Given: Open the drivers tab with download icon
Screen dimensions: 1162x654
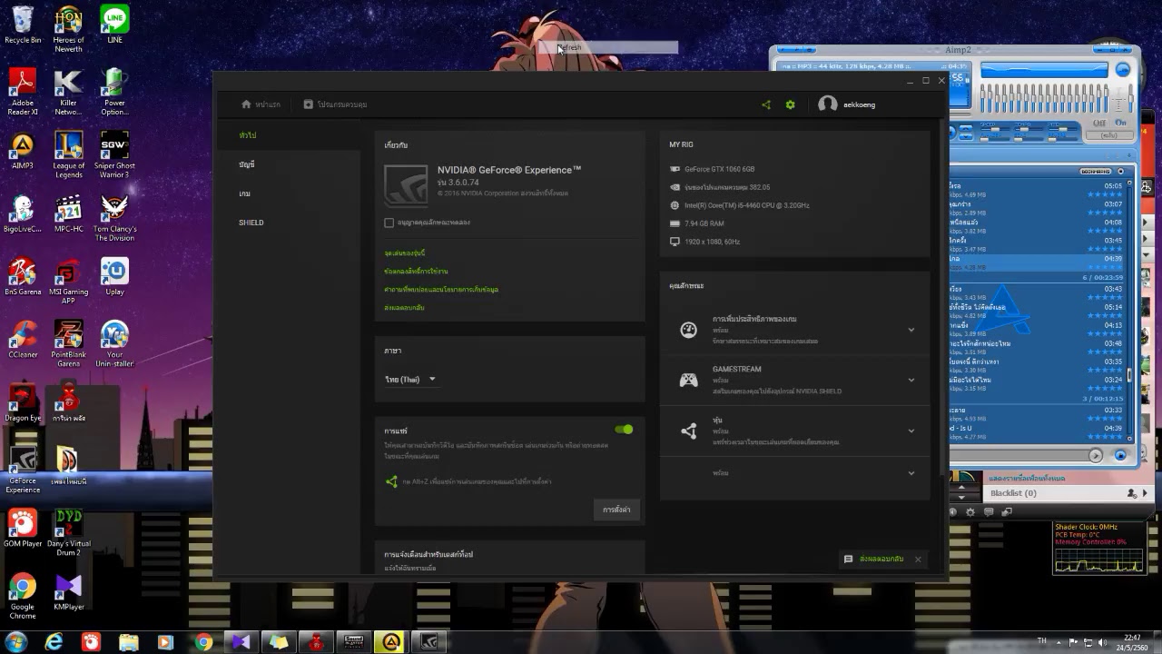Looking at the screenshot, I should point(335,104).
